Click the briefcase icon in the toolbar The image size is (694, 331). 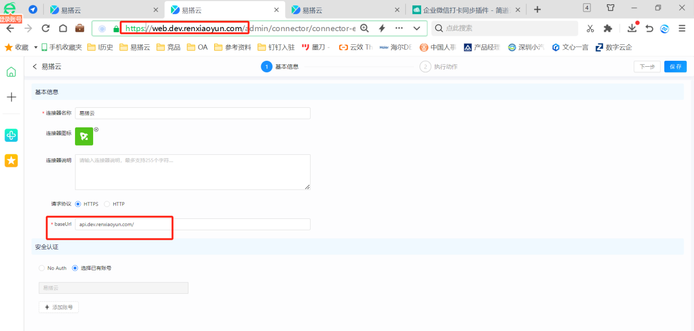(x=79, y=28)
